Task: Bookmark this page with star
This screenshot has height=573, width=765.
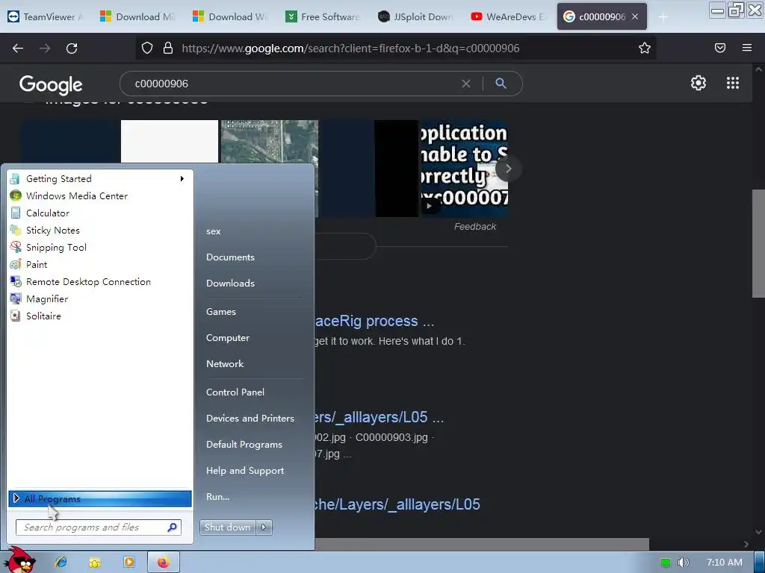Action: click(645, 48)
